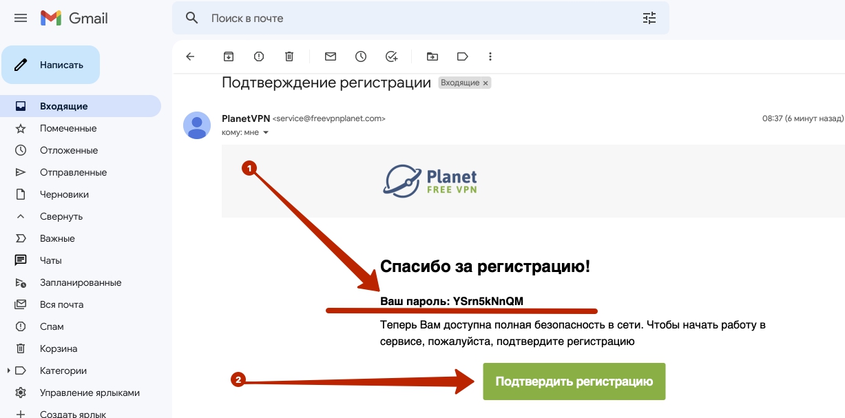
Task: Click the trash icon beside 'Корзина'
Action: coord(21,348)
